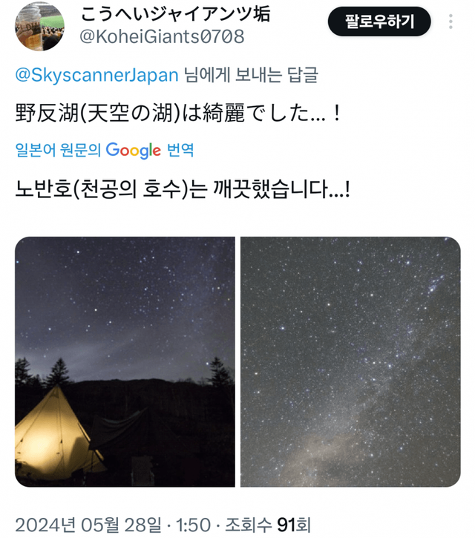Follow the account with the 팔로우하기 button

tap(379, 22)
